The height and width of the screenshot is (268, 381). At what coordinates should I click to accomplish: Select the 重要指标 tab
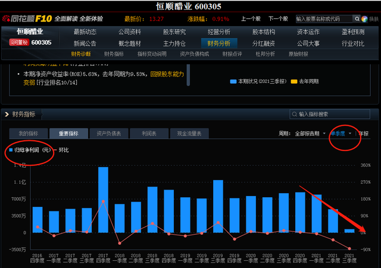pos(68,133)
